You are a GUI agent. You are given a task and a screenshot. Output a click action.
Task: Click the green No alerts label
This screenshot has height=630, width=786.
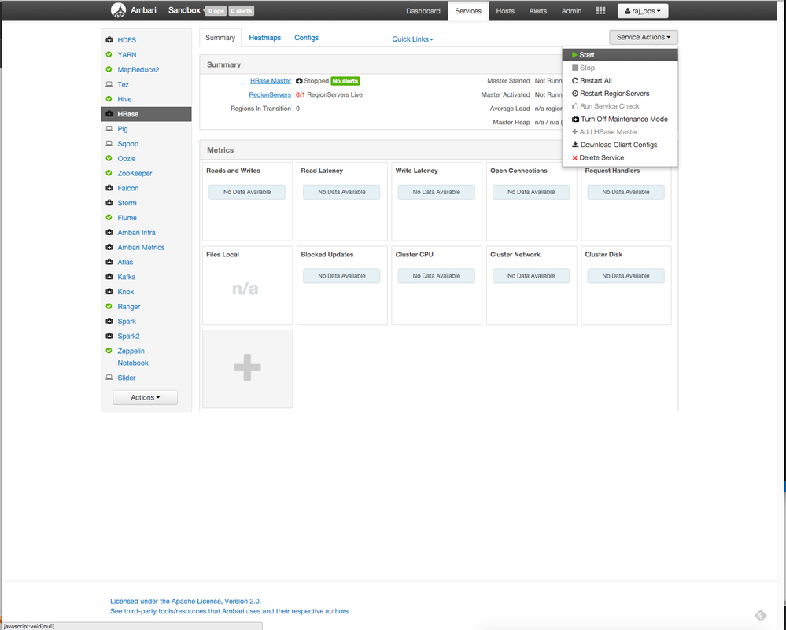345,81
